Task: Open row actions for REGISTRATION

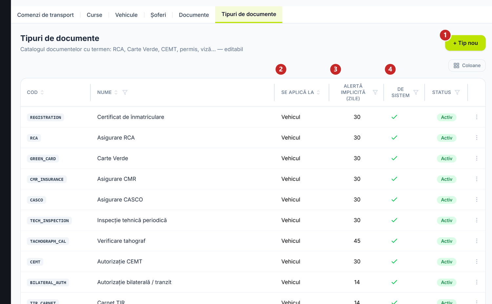Action: click(477, 117)
